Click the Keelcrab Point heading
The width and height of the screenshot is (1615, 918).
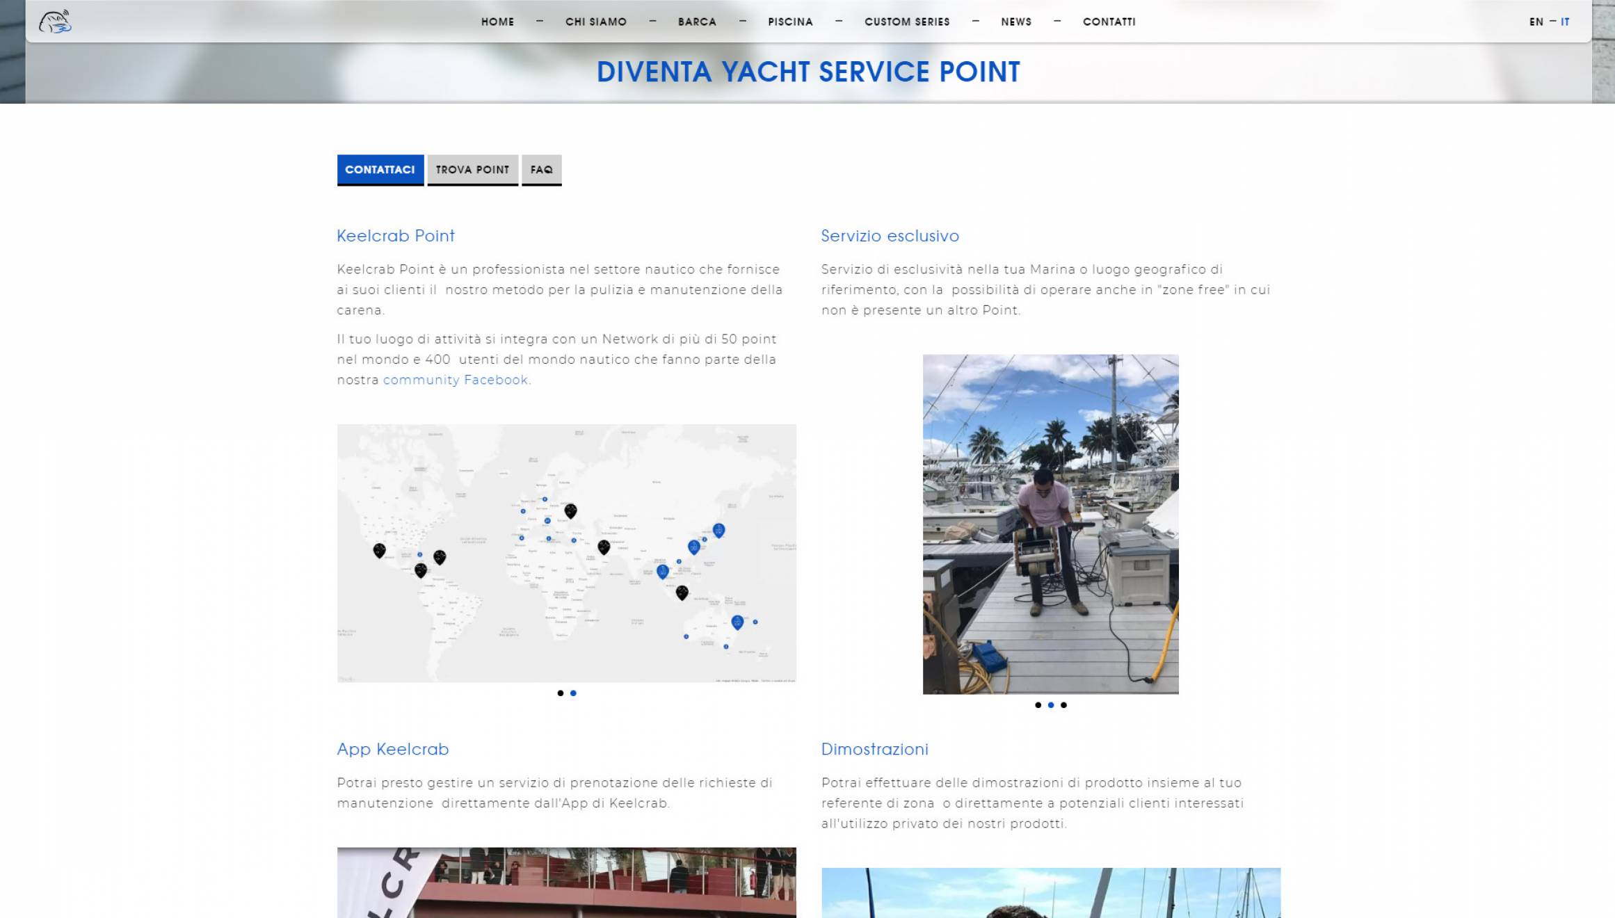(x=396, y=236)
